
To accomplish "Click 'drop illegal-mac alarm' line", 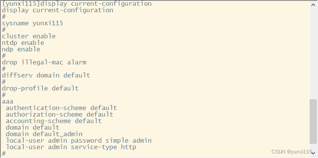I will tap(44, 62).
